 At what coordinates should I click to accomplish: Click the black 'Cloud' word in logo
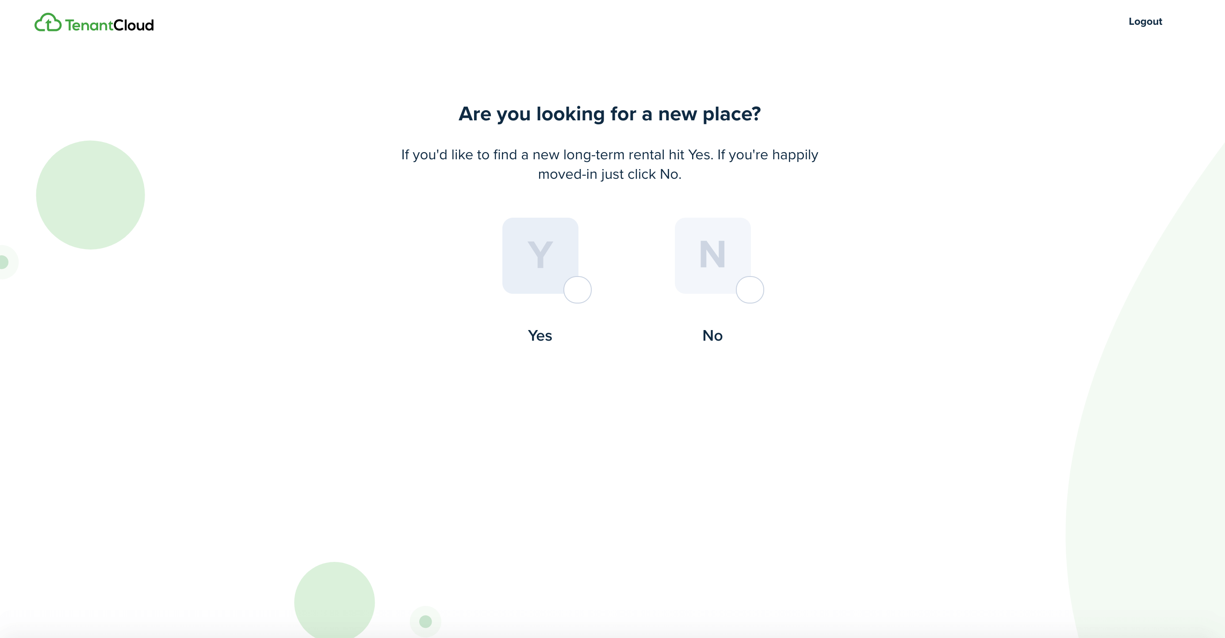pyautogui.click(x=134, y=25)
